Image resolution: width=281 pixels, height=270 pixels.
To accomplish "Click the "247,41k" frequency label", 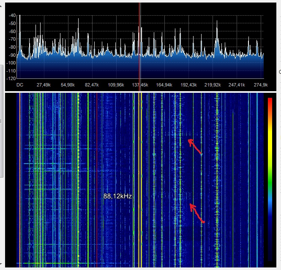I will coord(237,85).
